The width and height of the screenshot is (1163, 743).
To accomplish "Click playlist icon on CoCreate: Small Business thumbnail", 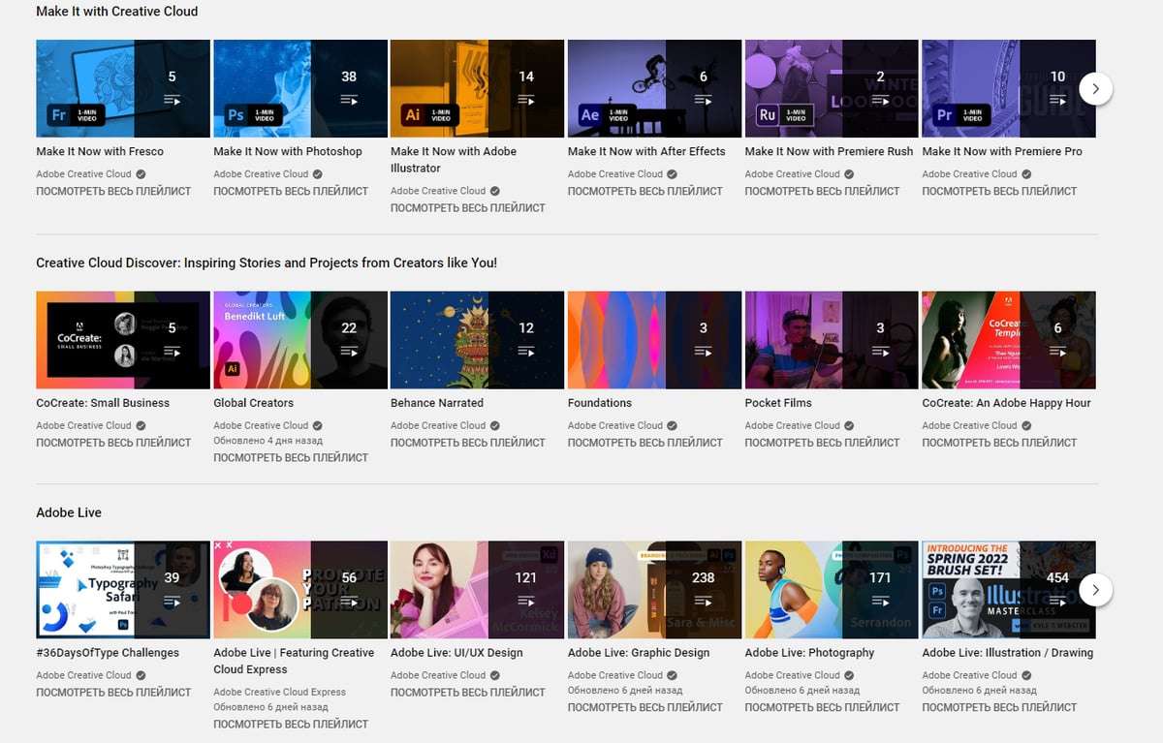I will point(173,352).
